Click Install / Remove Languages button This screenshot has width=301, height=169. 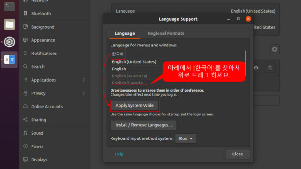pyautogui.click(x=143, y=125)
